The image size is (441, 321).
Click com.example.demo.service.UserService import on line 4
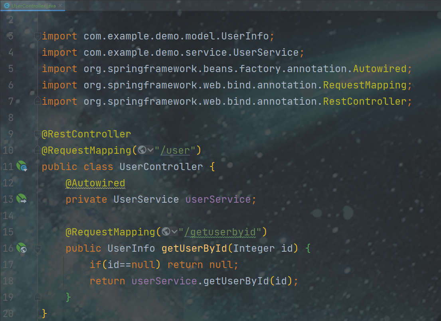coord(191,53)
